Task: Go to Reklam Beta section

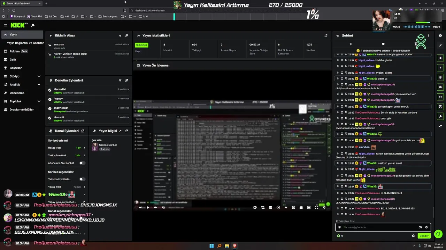Action: [22, 51]
